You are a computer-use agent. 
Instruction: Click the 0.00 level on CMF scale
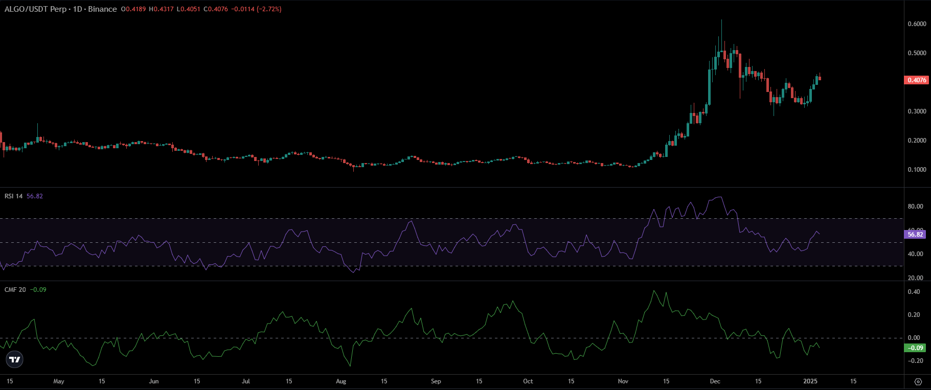pos(914,338)
